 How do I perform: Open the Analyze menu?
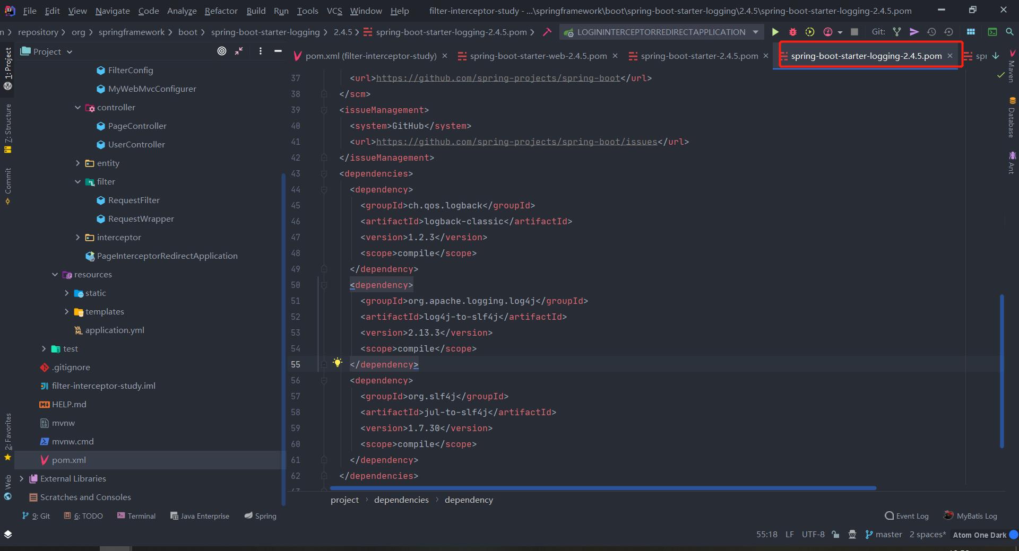182,11
